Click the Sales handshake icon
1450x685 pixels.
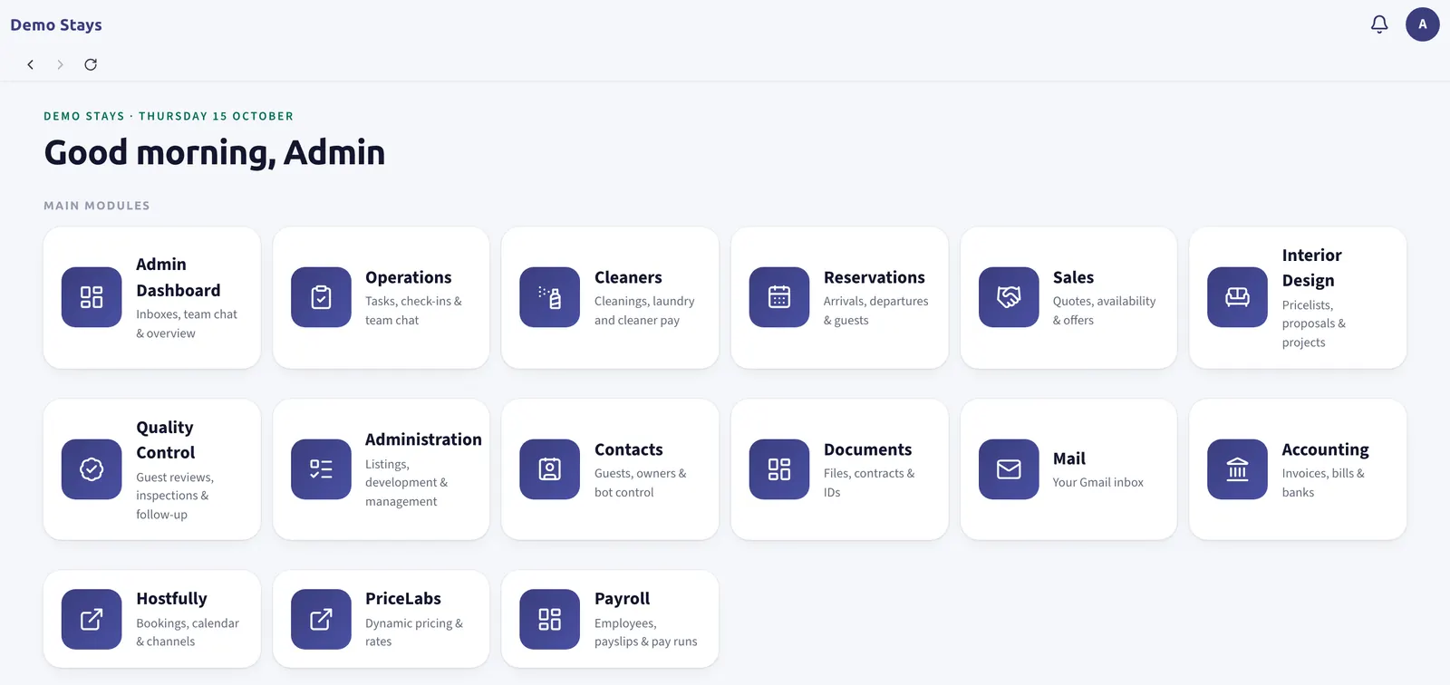(x=1009, y=297)
